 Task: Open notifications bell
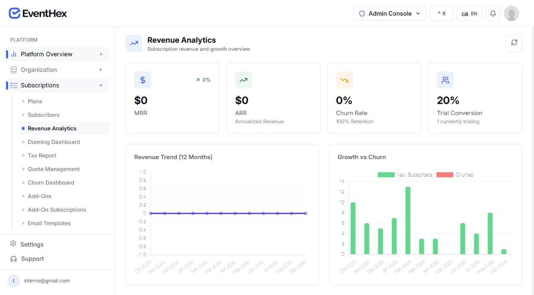click(x=493, y=14)
